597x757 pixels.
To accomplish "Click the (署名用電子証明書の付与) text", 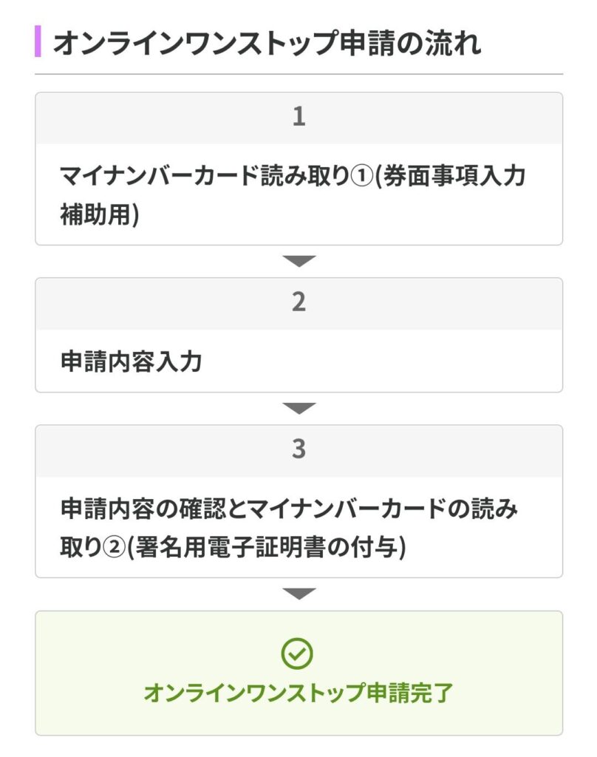I will coord(266,549).
